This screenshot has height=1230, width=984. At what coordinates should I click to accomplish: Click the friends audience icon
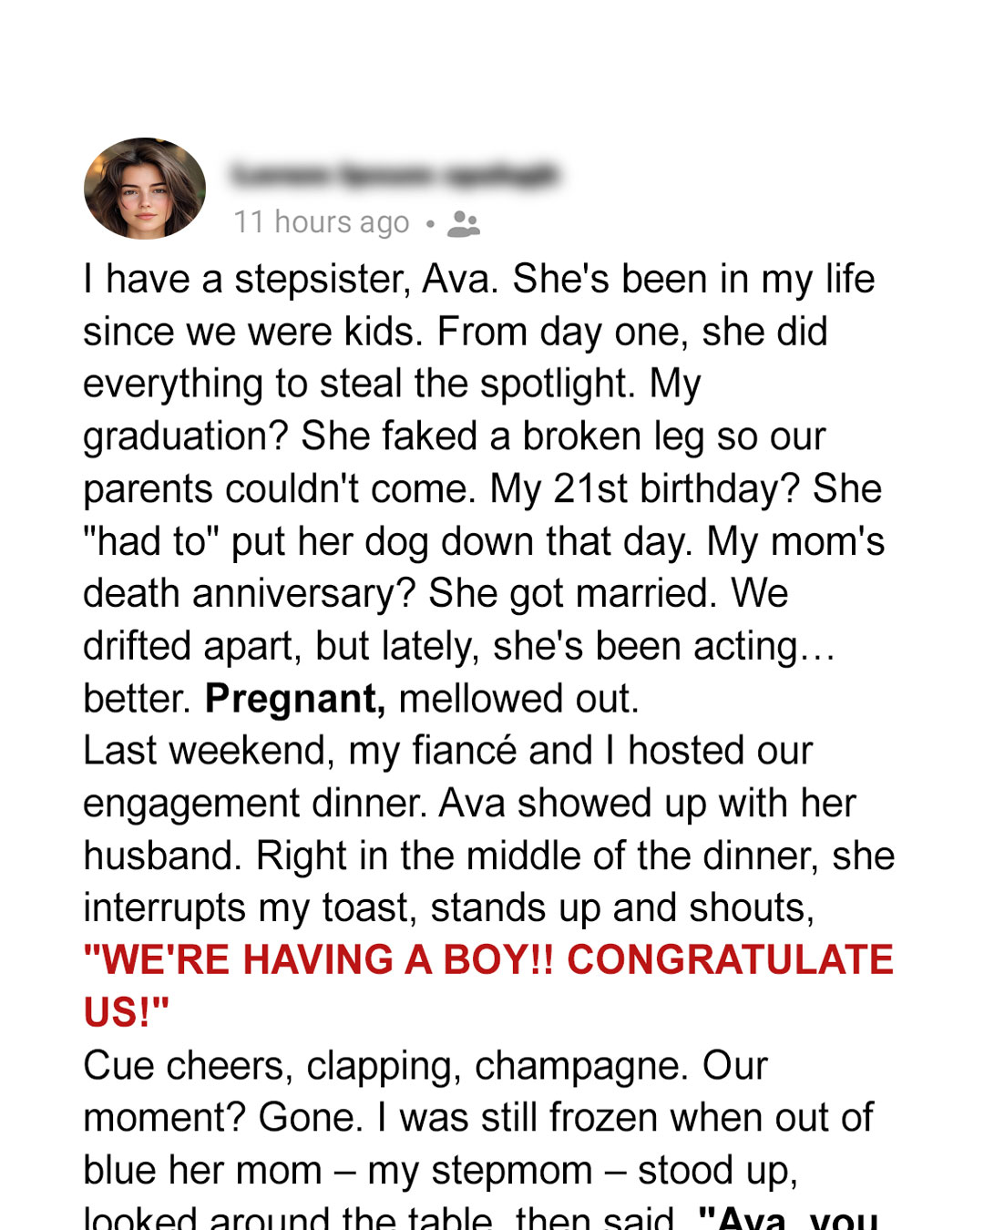464,223
